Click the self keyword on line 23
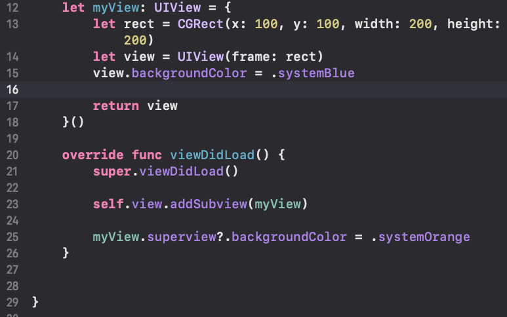The height and width of the screenshot is (317, 507). coord(108,204)
